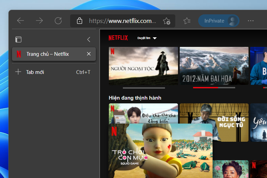Open the blue-jacket show thumbnail at right
This screenshot has width=267, height=178.
[258, 66]
